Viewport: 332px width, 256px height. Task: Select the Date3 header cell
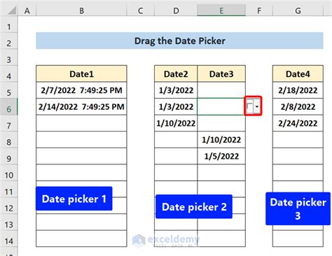point(221,74)
